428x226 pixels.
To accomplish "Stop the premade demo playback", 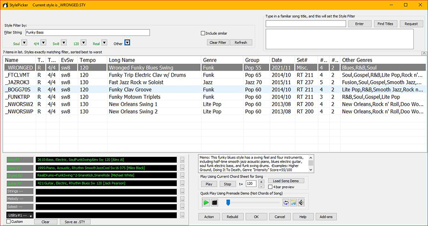I will [x=214, y=202].
